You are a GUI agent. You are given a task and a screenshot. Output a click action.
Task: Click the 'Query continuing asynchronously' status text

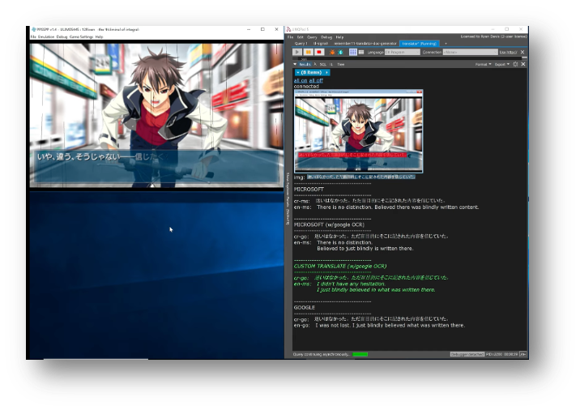321,354
